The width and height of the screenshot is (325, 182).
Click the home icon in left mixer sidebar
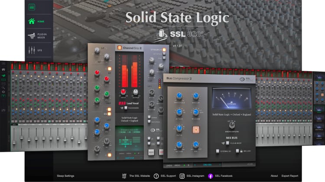(3, 70)
